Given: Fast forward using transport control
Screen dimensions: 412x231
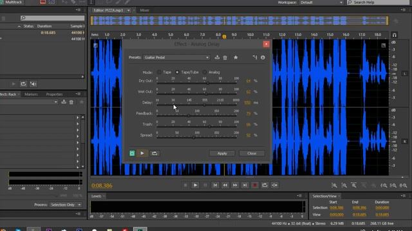Looking at the screenshot, I should click(235, 185).
